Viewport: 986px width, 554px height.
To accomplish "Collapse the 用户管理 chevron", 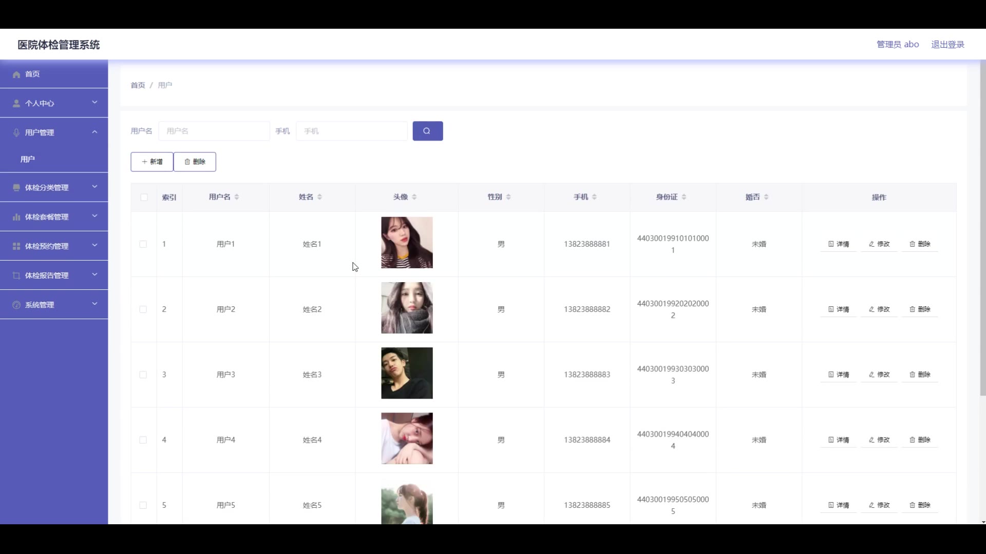I will 94,132.
